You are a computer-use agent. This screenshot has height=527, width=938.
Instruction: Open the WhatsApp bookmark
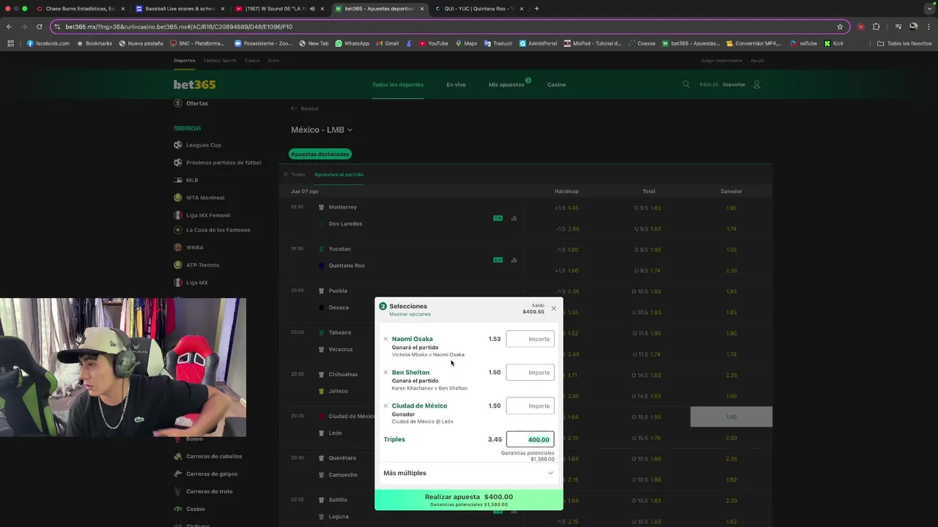[352, 43]
